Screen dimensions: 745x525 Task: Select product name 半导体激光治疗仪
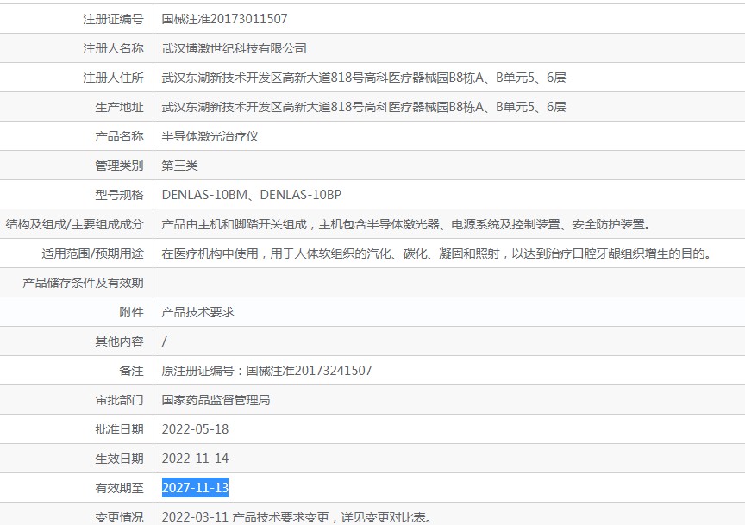click(210, 136)
